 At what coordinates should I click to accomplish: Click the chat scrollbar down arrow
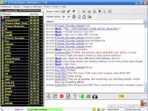tap(146, 90)
